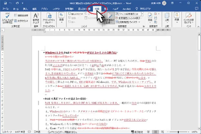
Task: Click the proofing book icon in status bar
Action: 29,132
